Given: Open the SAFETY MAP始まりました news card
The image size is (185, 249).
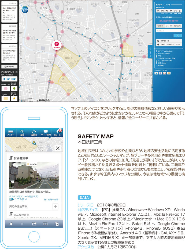Looking at the screenshot, I should coord(9,54).
